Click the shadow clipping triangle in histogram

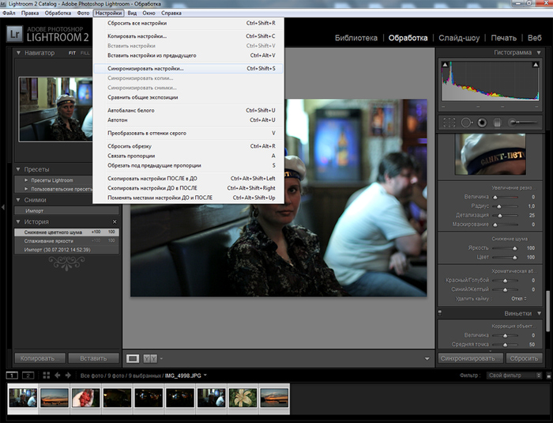point(445,65)
